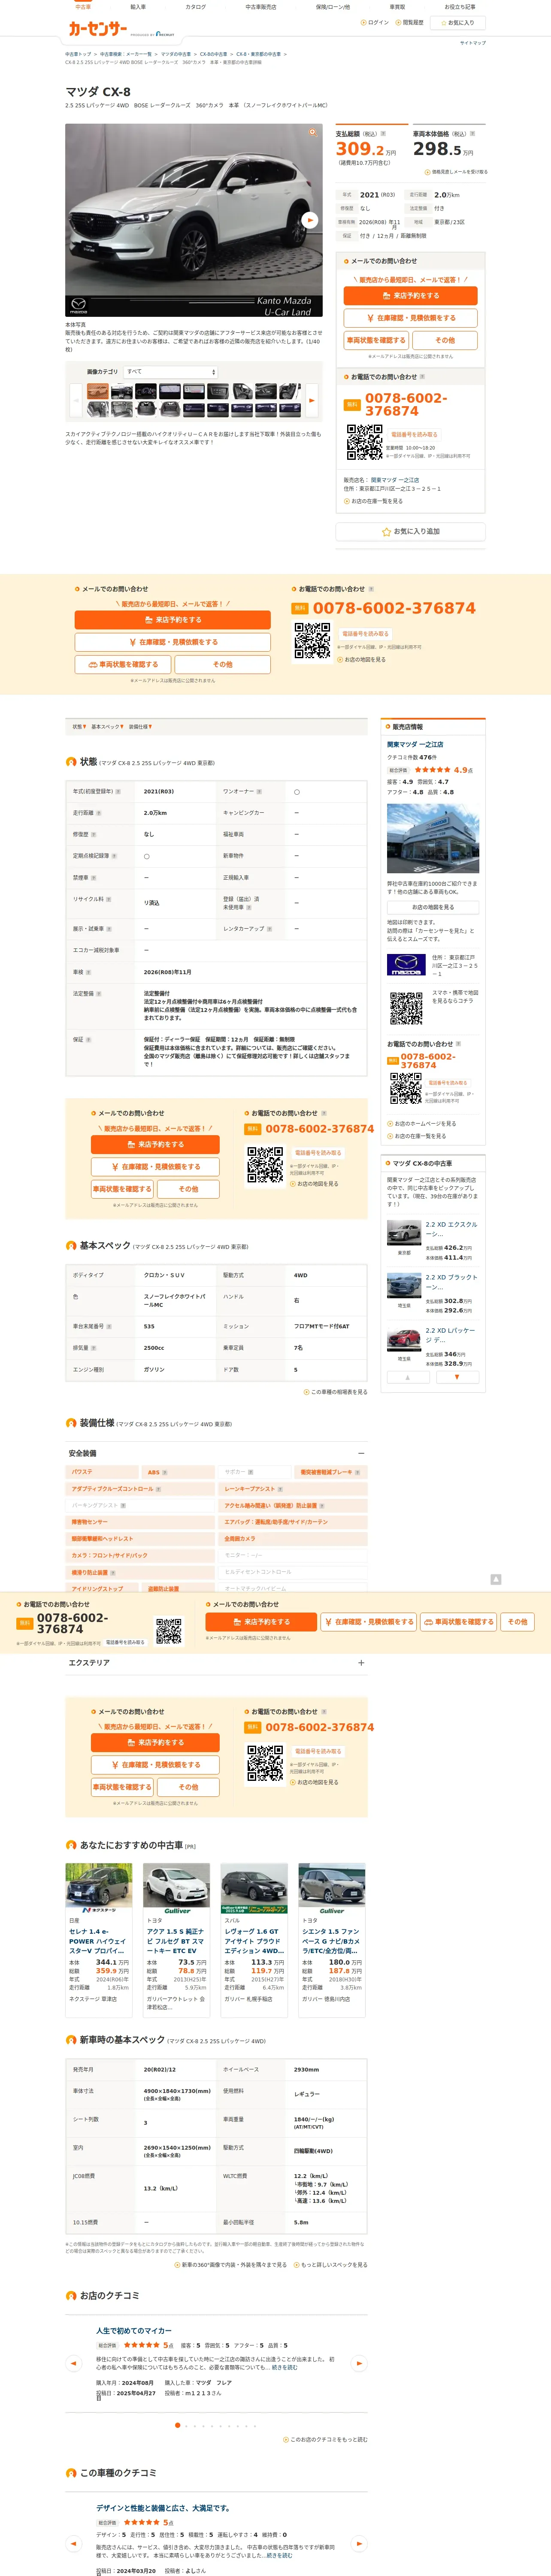Click the QR code in the first beige banner
Screen dimensions: 551x2576
[312, 641]
